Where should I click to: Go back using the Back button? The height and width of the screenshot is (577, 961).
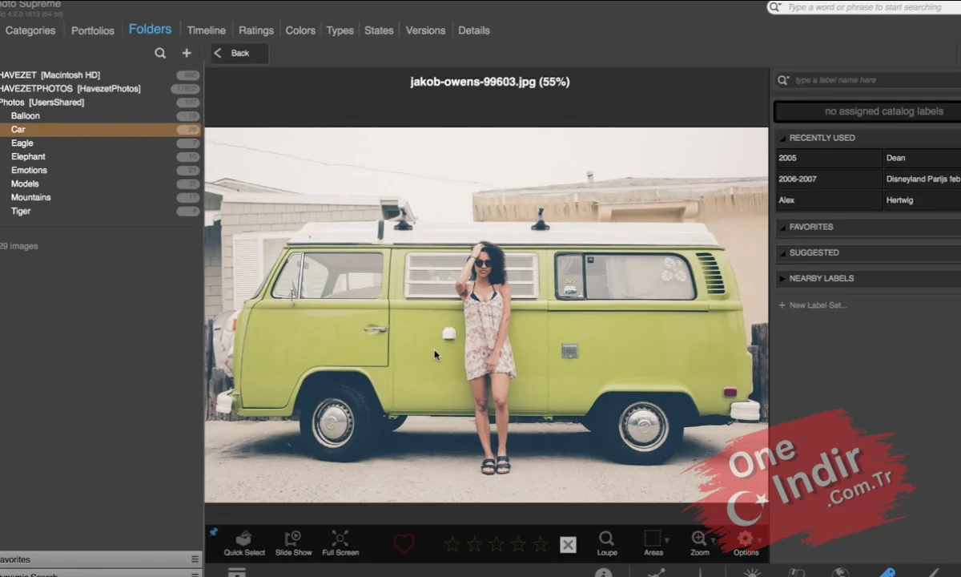[239, 53]
